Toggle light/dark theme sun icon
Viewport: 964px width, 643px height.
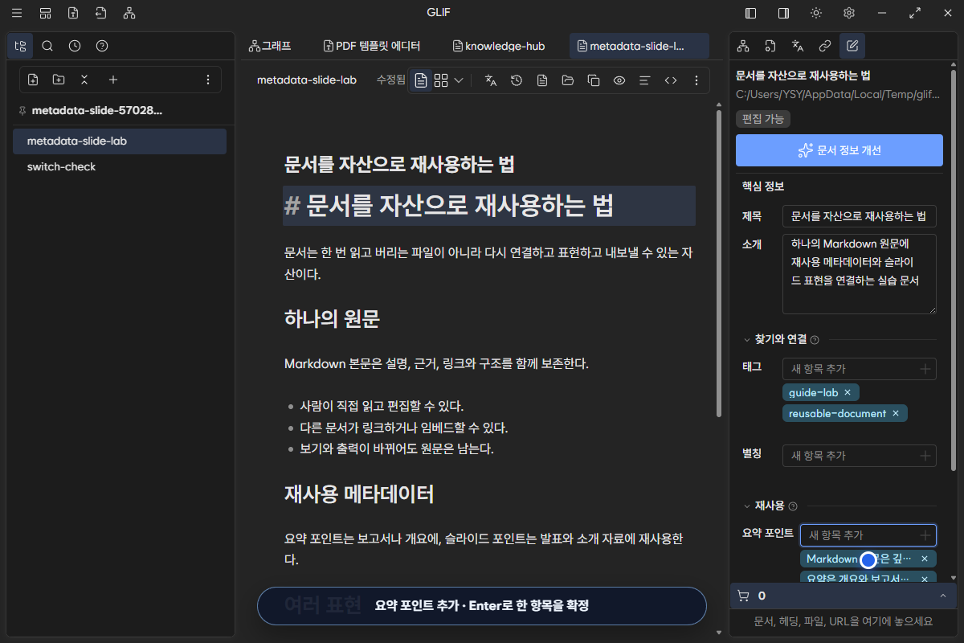[816, 13]
